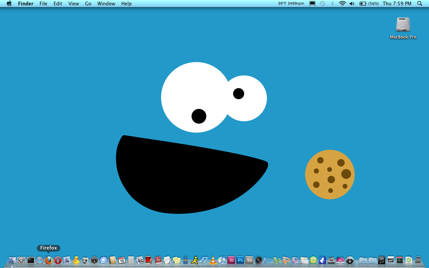429x268 pixels.
Task: Open the Finder menu
Action: coord(26,3)
